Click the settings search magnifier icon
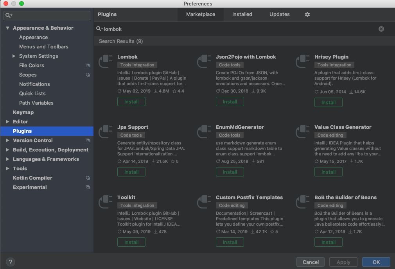 point(9,15)
